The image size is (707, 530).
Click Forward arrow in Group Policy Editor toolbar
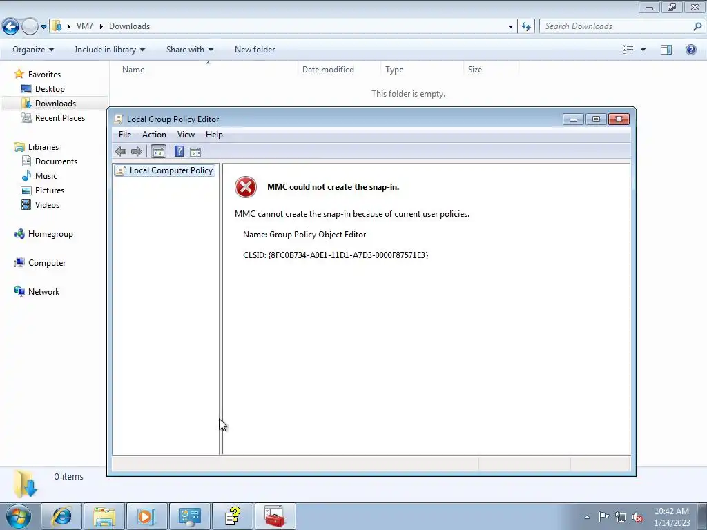(x=136, y=151)
